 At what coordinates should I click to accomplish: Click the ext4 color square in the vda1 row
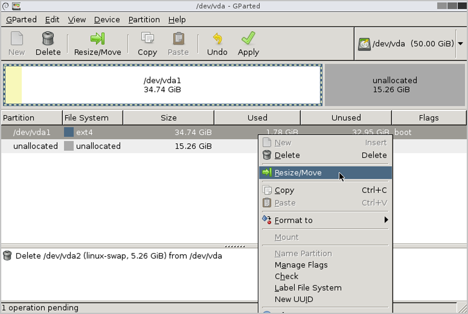coord(69,132)
